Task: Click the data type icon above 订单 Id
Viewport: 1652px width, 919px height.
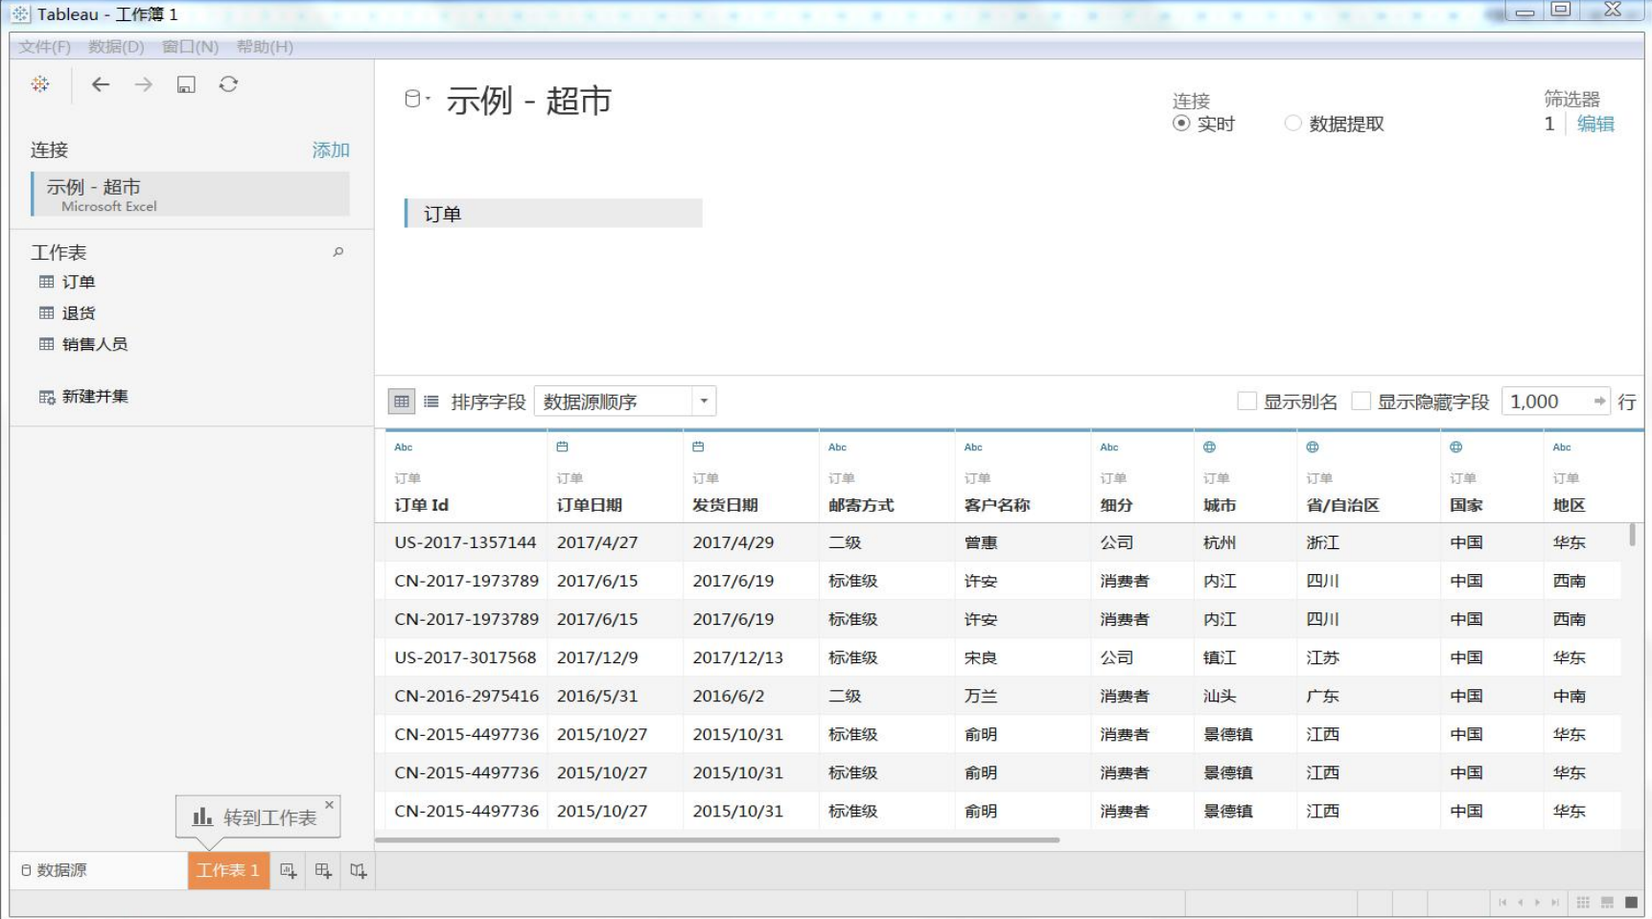Action: [x=404, y=448]
